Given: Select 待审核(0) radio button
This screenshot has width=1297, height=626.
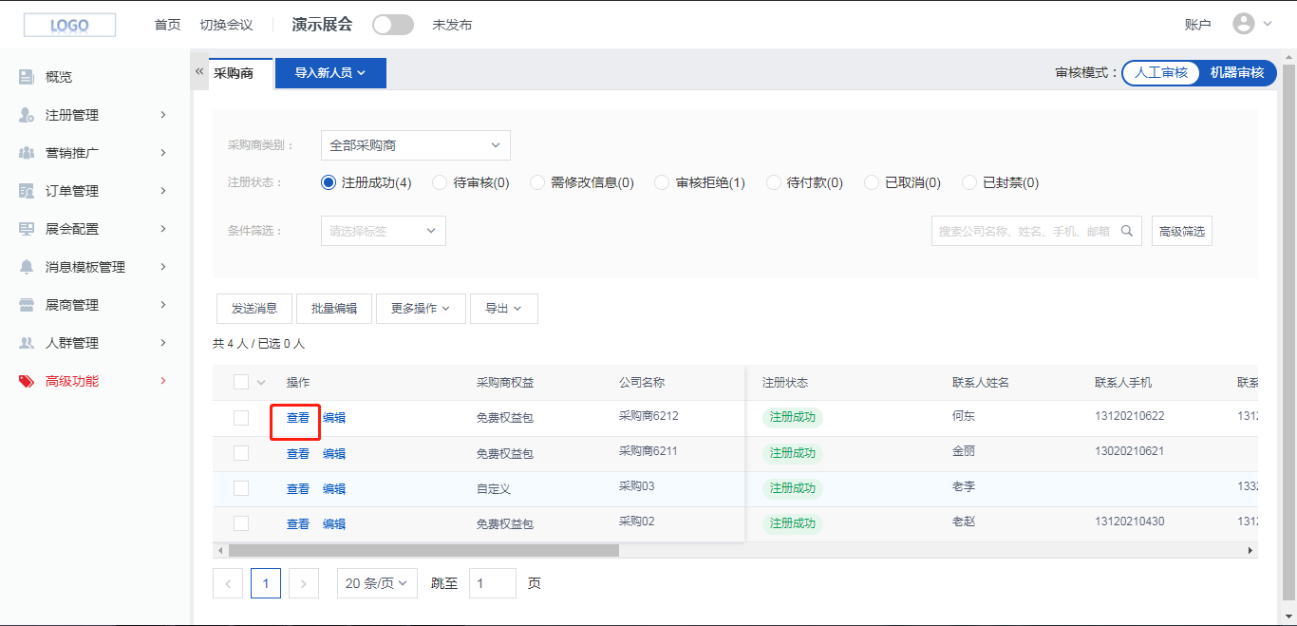Looking at the screenshot, I should click(x=440, y=182).
